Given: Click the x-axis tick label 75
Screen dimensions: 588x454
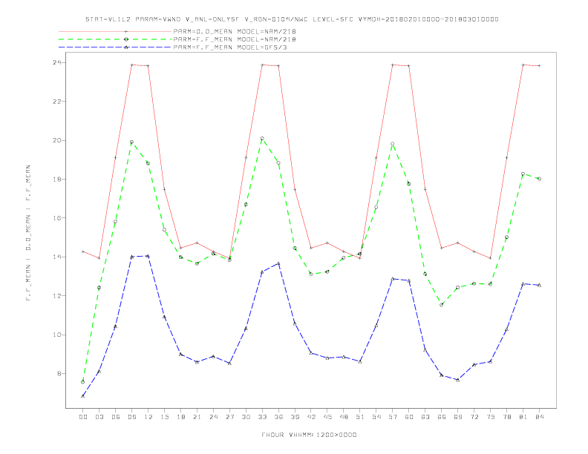Looking at the screenshot, I should (490, 417).
